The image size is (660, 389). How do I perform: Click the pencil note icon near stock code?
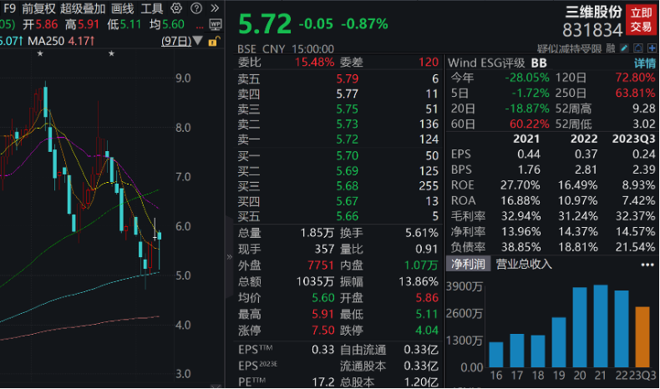pyautogui.click(x=622, y=49)
